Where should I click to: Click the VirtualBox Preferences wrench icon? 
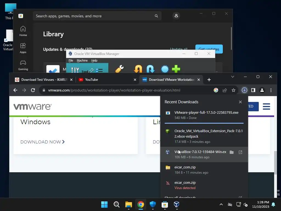point(119,69)
